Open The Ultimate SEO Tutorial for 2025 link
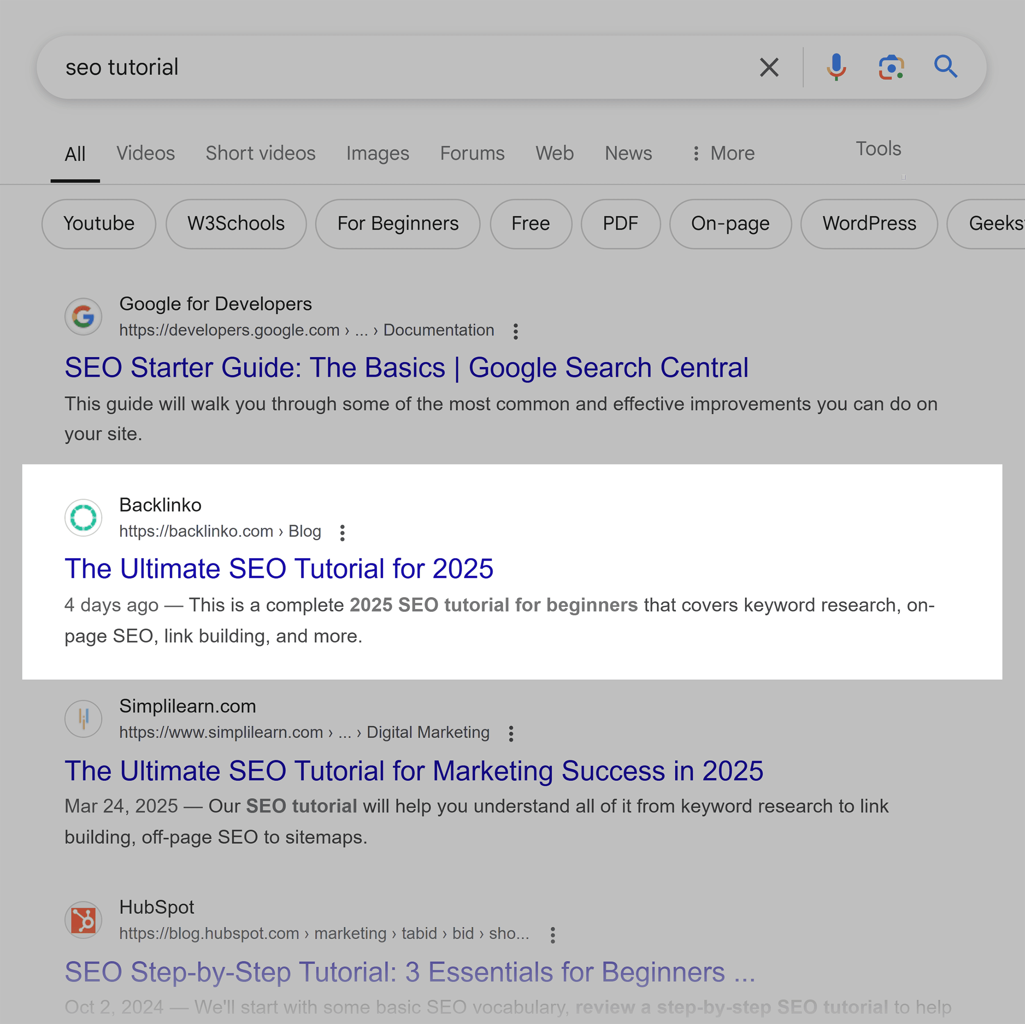The height and width of the screenshot is (1024, 1025). pyautogui.click(x=279, y=568)
